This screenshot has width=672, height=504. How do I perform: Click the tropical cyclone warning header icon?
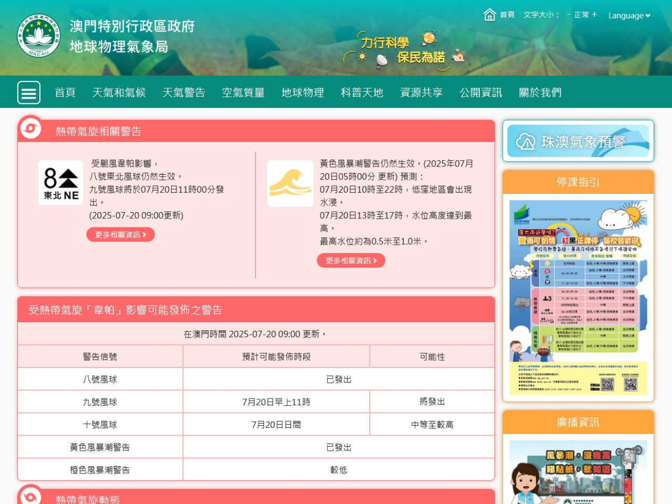click(30, 128)
